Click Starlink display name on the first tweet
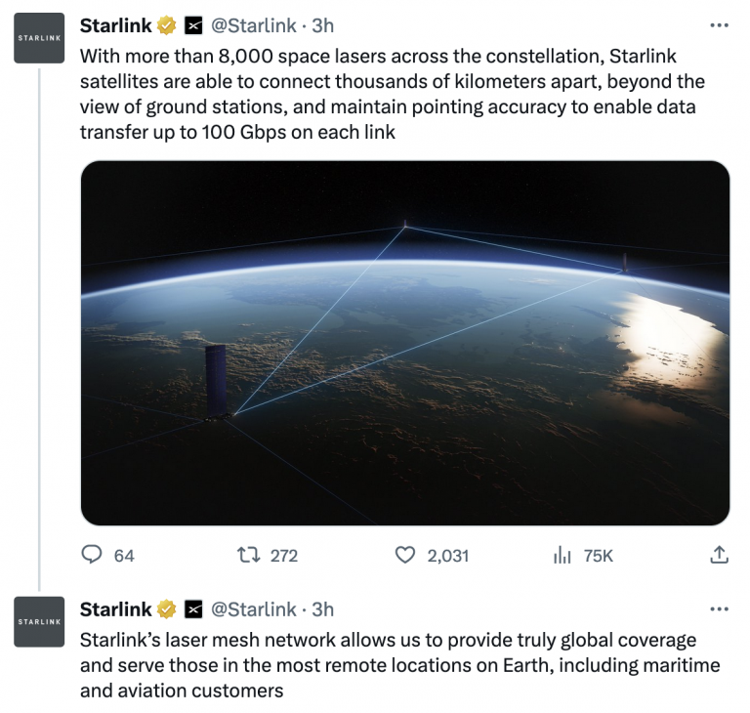 click(x=115, y=25)
